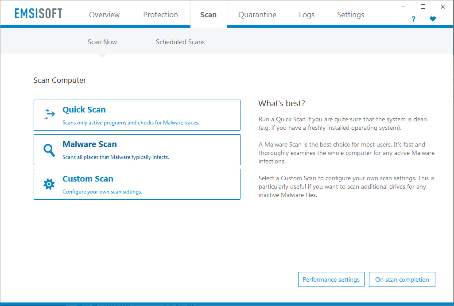Open the Settings tab

pos(350,15)
